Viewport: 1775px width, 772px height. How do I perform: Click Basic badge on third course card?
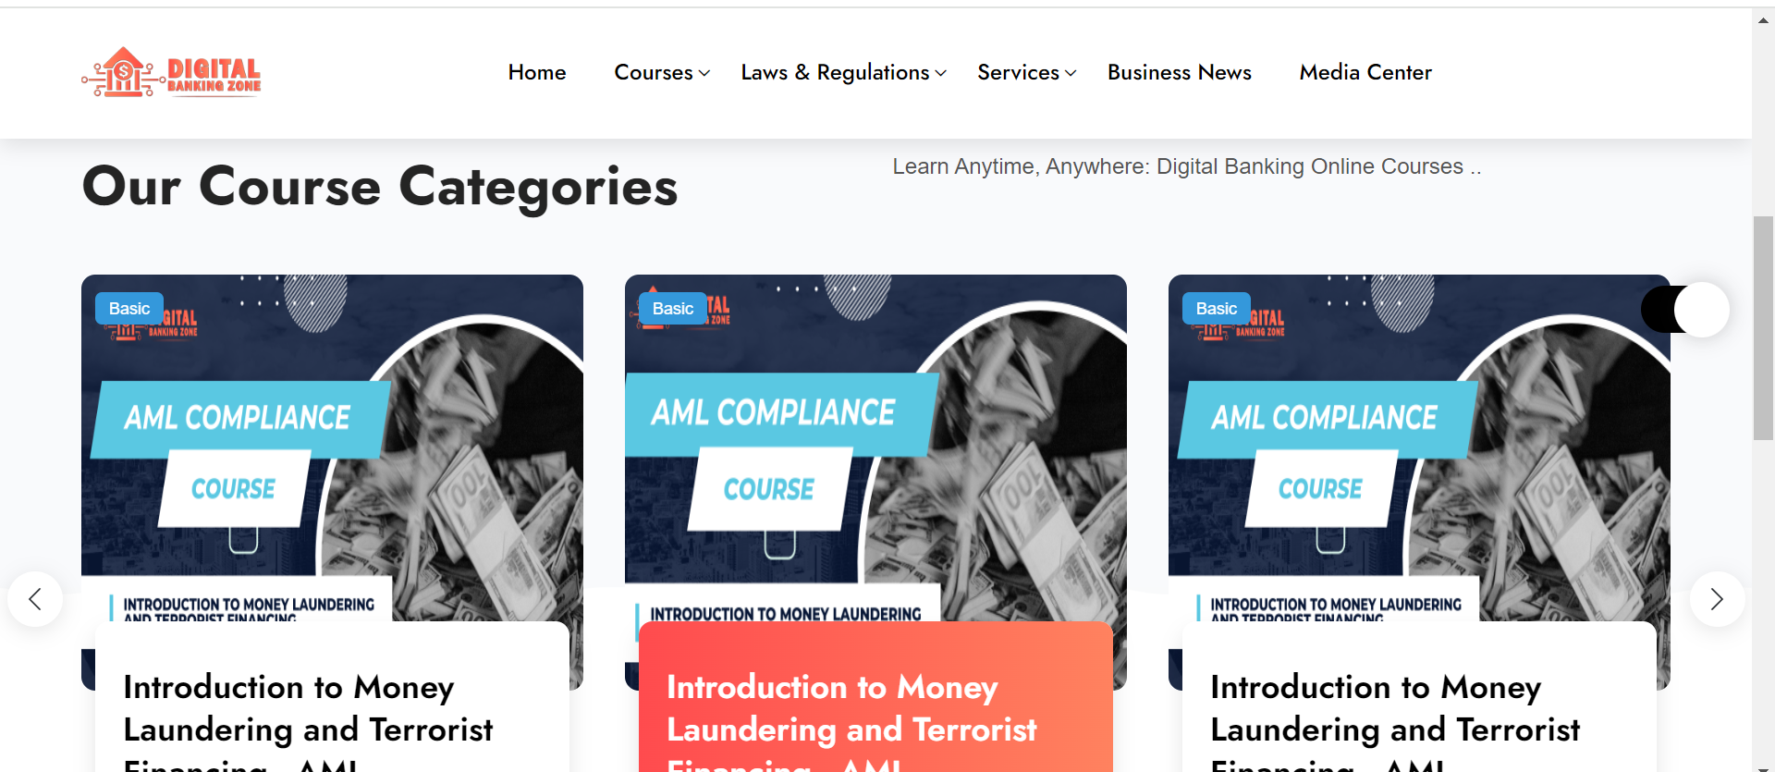pos(1217,309)
